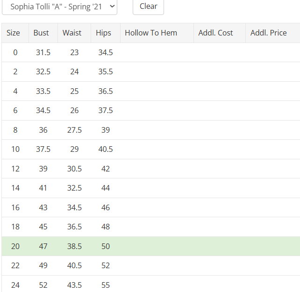The width and height of the screenshot is (300, 292).
Task: Click the Hips column header
Action: point(103,33)
